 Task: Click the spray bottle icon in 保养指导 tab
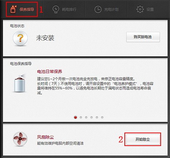pos(13,9)
